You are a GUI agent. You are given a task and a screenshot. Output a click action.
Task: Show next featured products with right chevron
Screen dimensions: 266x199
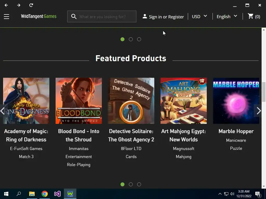[258, 111]
